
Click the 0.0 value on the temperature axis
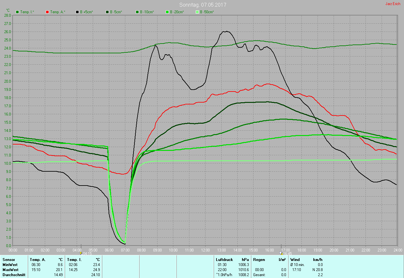click(x=9, y=246)
